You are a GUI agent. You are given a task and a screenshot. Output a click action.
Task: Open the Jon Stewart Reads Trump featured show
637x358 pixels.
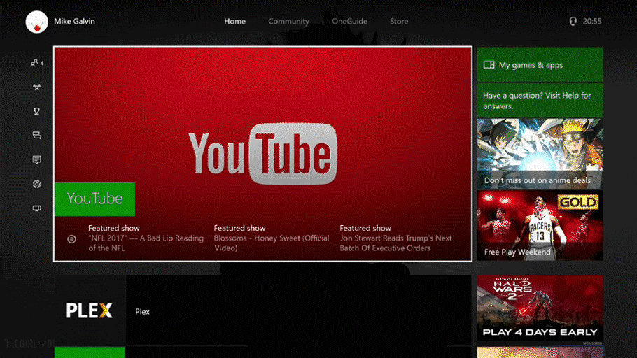(x=396, y=238)
